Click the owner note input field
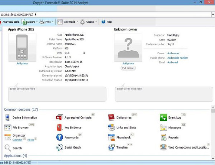 pyautogui.click(x=164, y=94)
